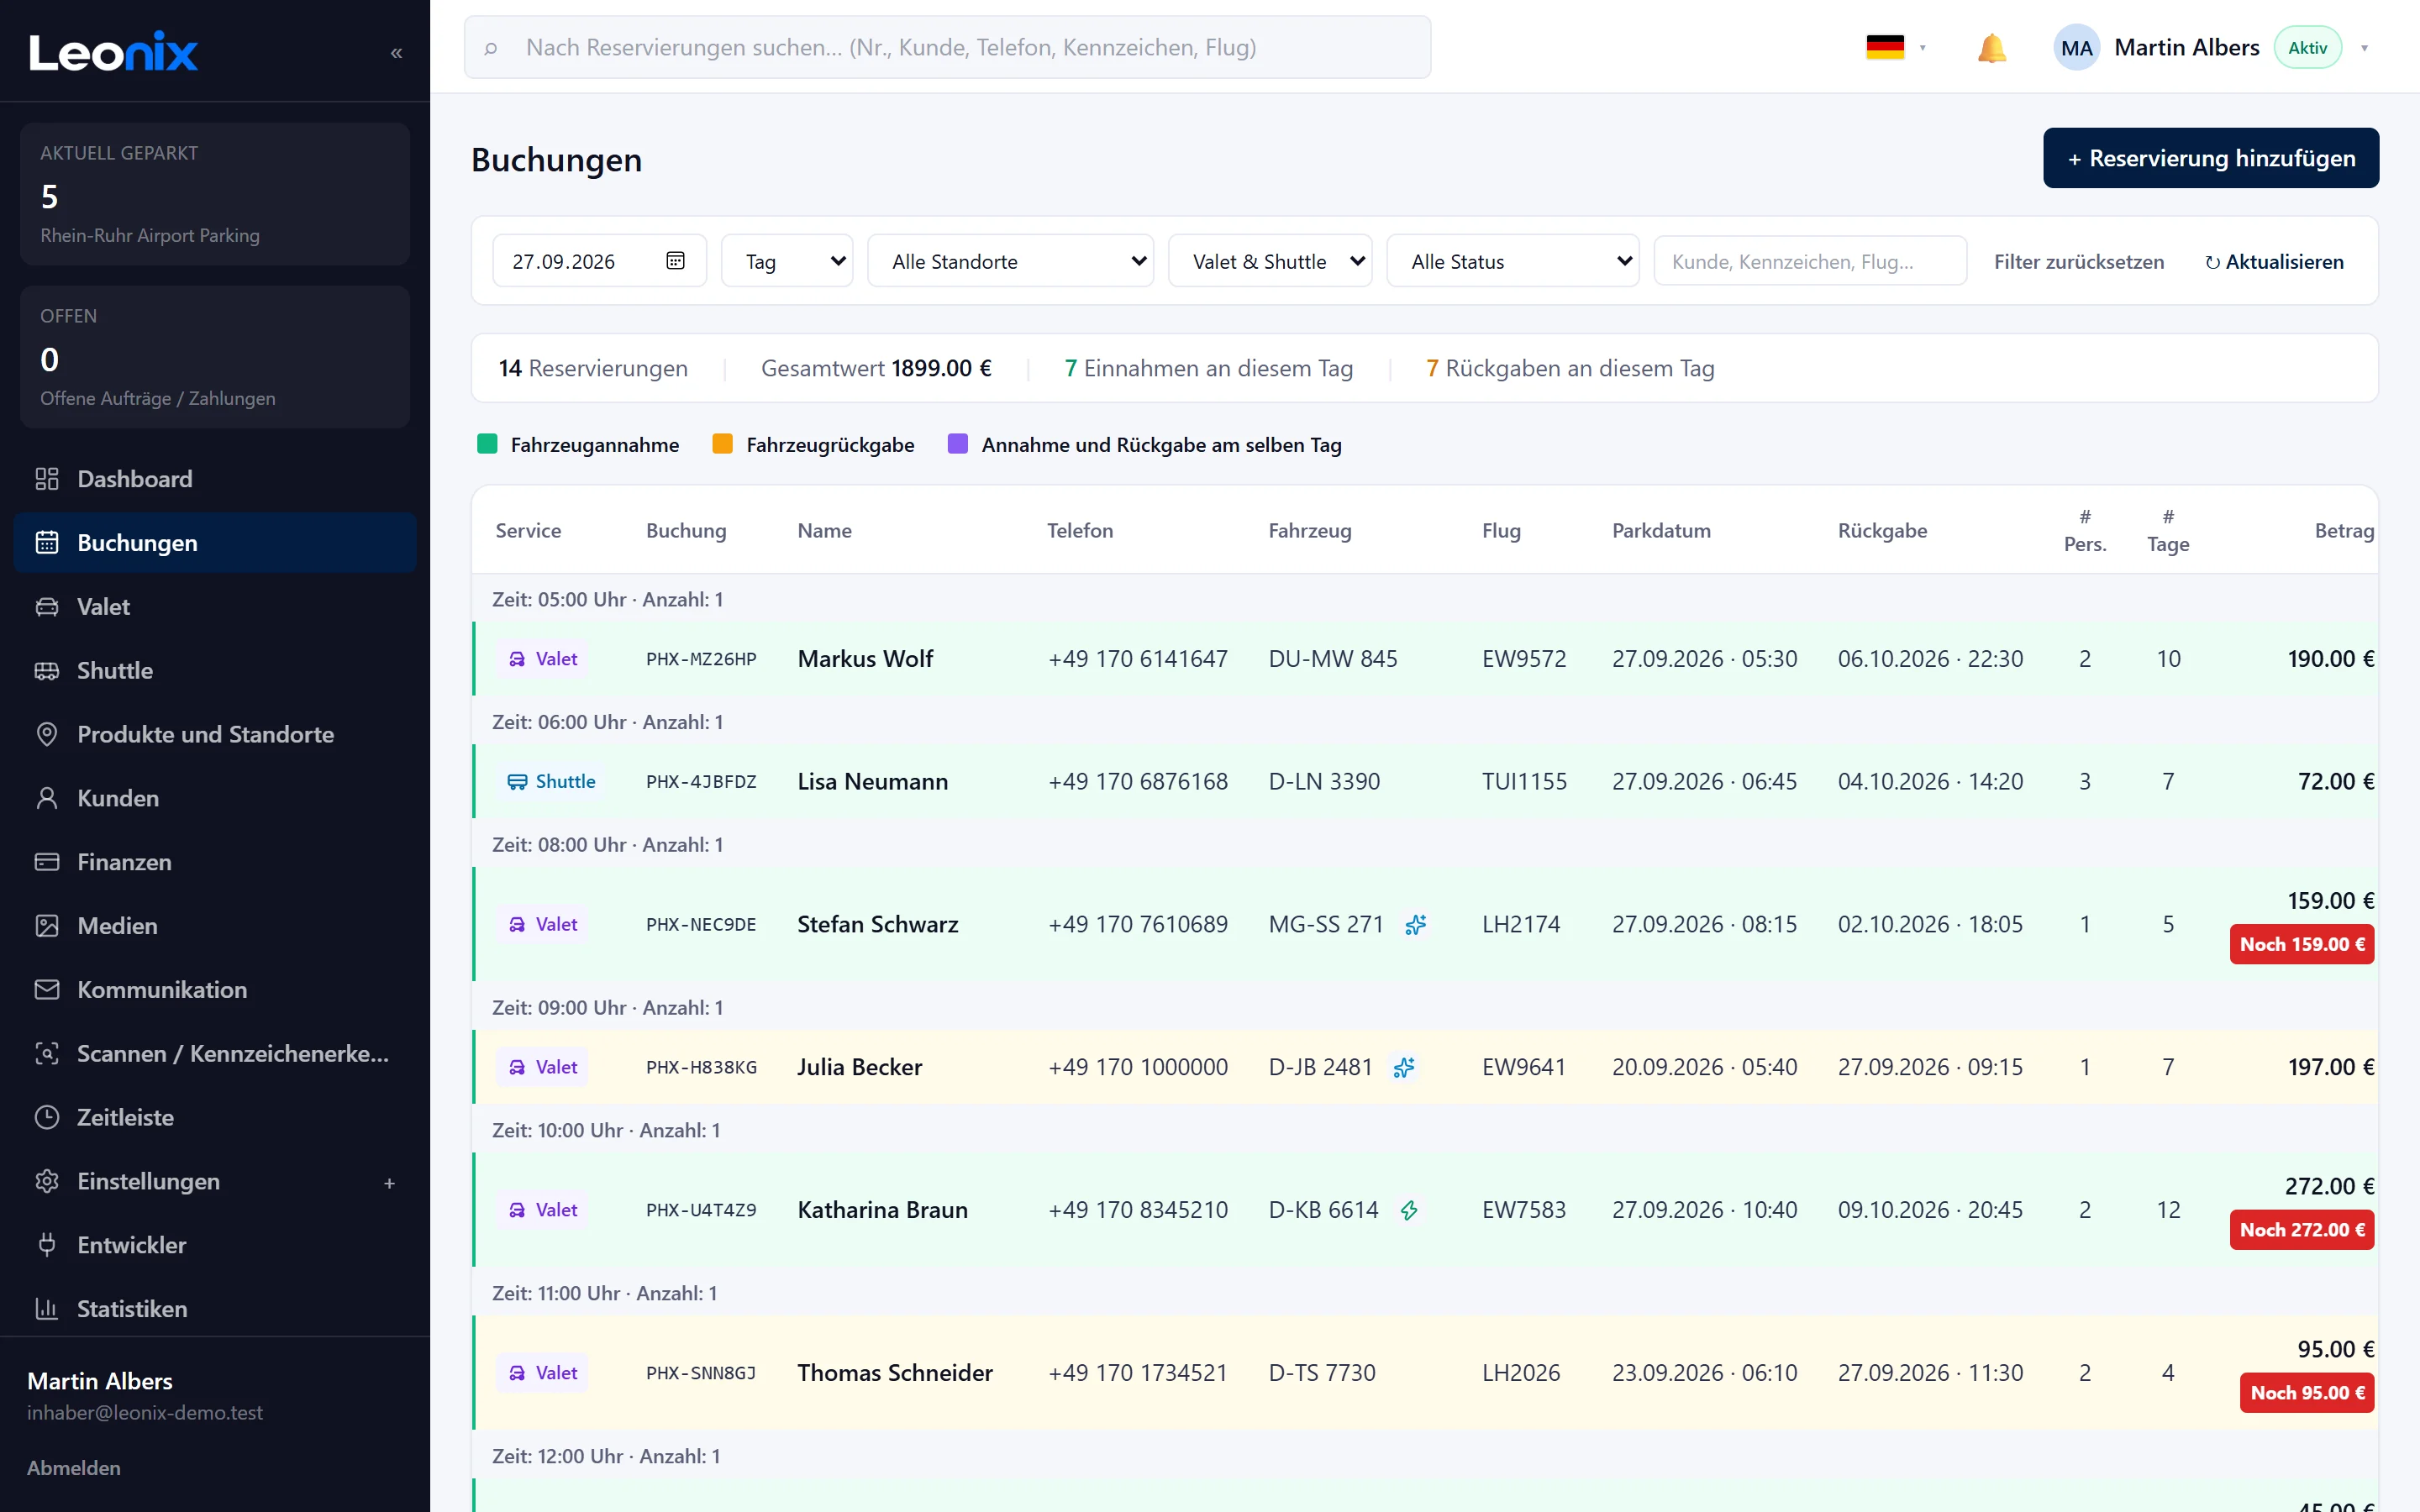Click the calendar icon in the date field
The image size is (2420, 1512).
point(675,261)
